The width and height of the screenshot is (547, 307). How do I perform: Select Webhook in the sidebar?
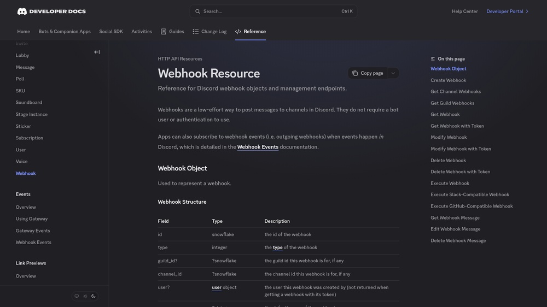pos(26,174)
